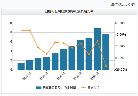Click the chart title 归属母公司股东的净利润及增长率
Image resolution: width=138 pixels, height=96 pixels.
(x=69, y=11)
